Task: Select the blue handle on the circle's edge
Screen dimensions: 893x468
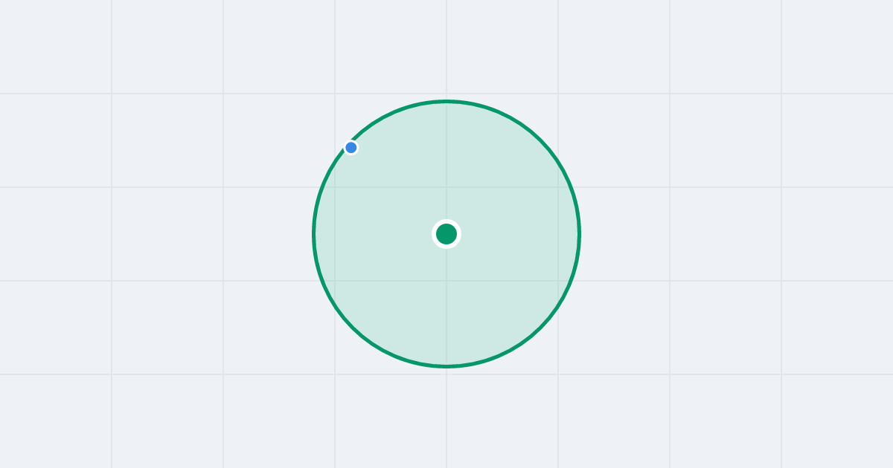Action: pos(351,148)
